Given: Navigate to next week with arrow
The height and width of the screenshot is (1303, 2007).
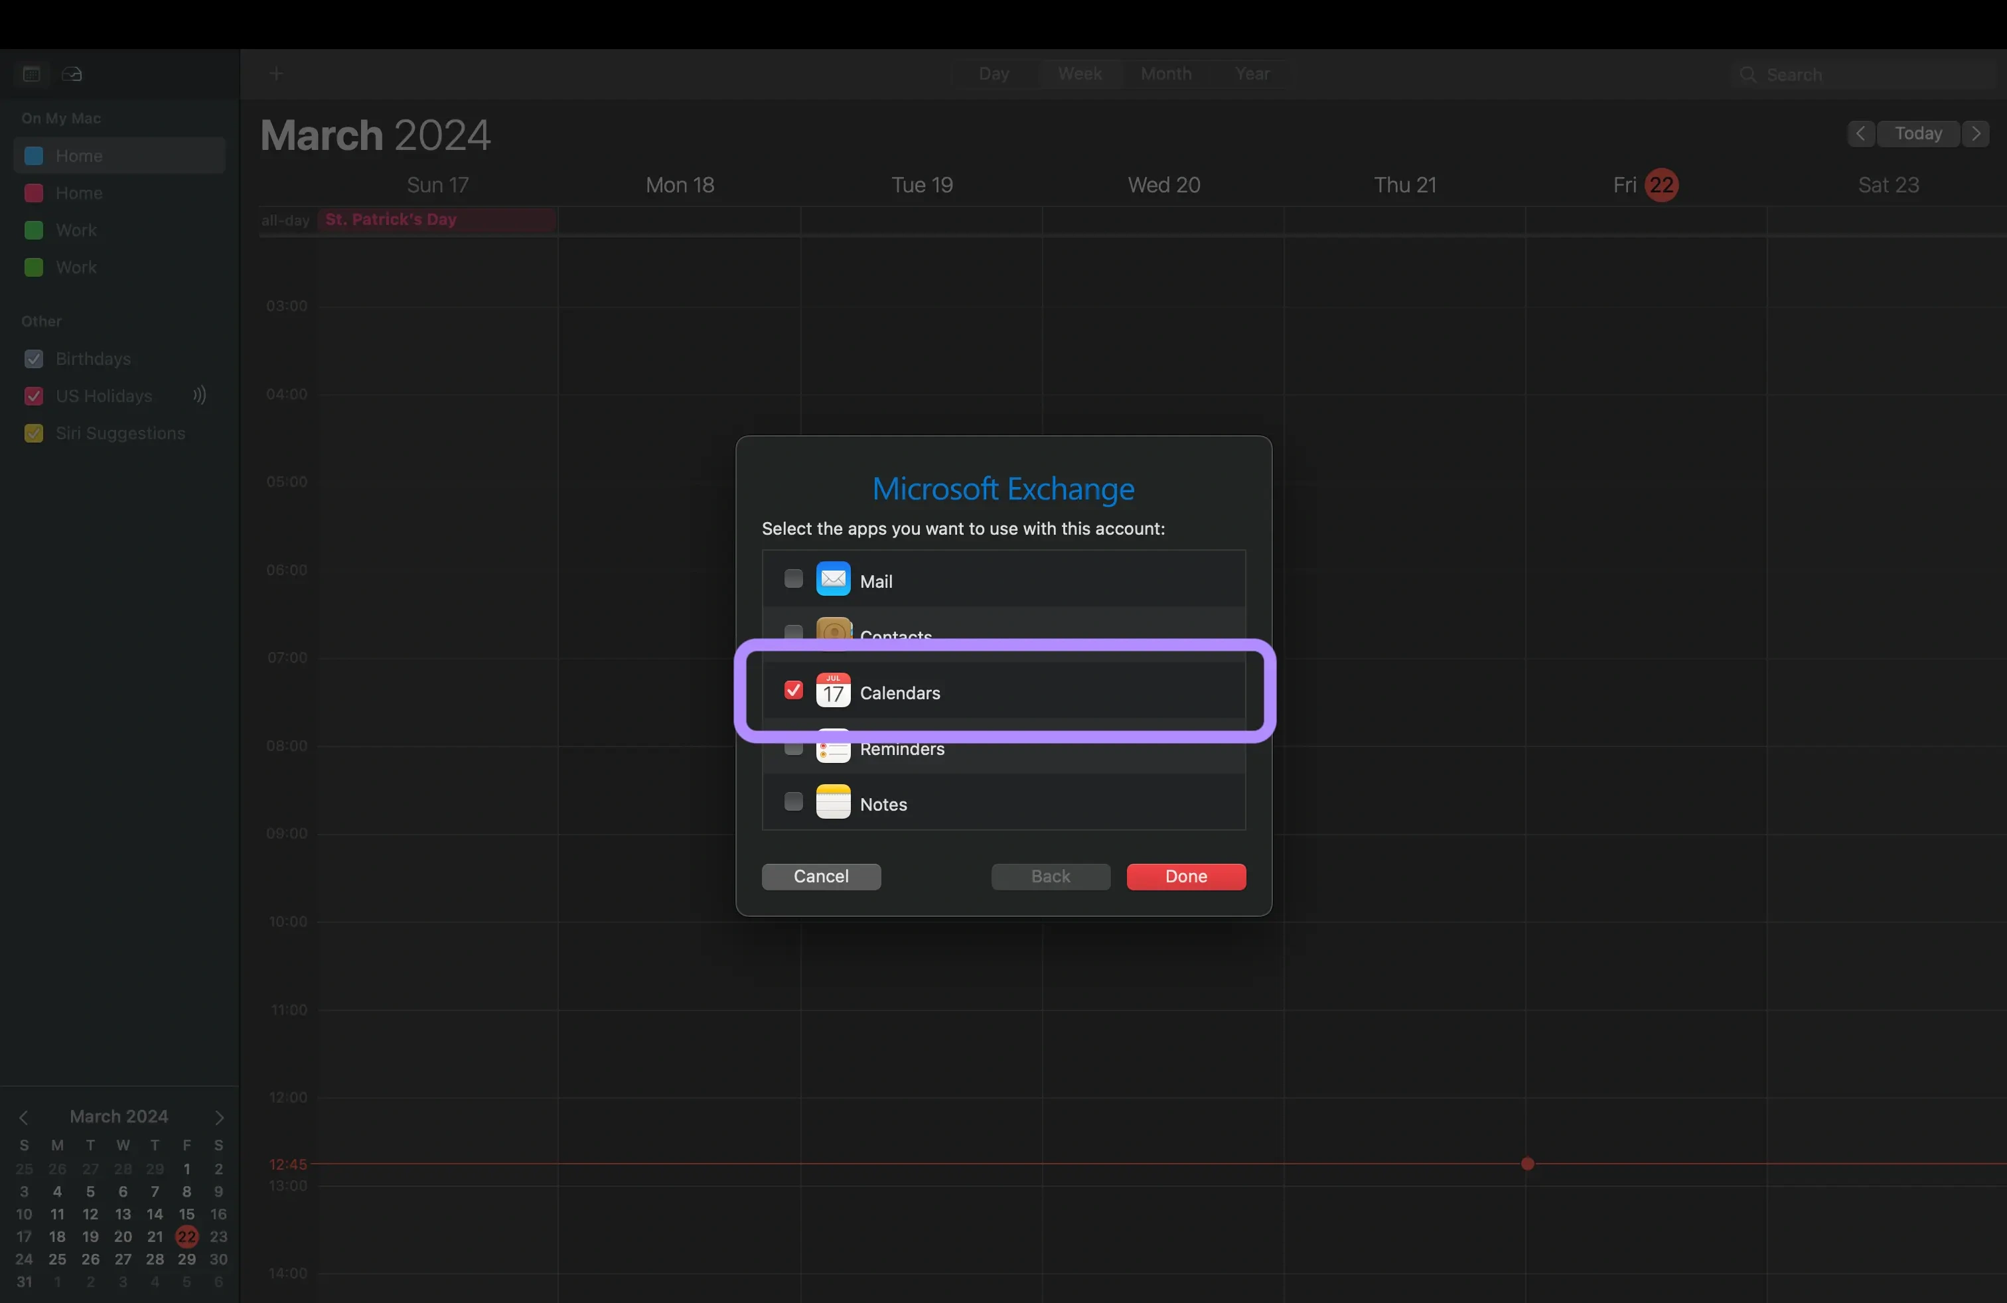Looking at the screenshot, I should point(1975,133).
